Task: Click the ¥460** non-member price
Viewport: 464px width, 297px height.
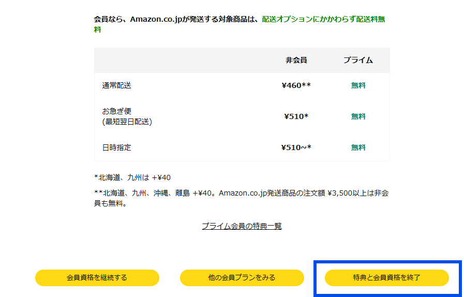Action: 296,85
